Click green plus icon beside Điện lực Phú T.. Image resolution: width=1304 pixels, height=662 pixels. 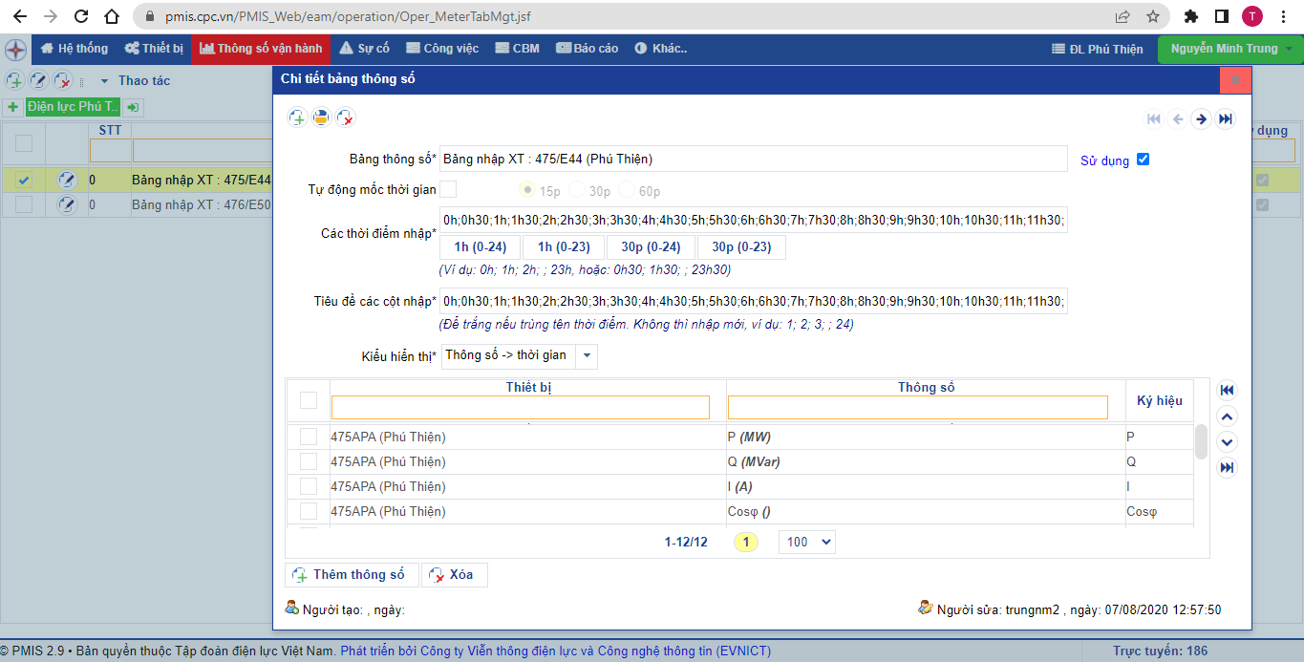12,107
